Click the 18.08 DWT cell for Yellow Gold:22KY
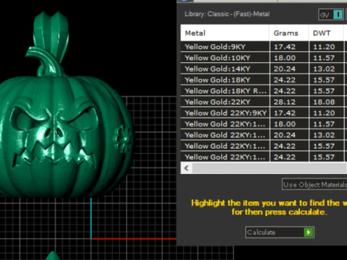 [x=326, y=102]
